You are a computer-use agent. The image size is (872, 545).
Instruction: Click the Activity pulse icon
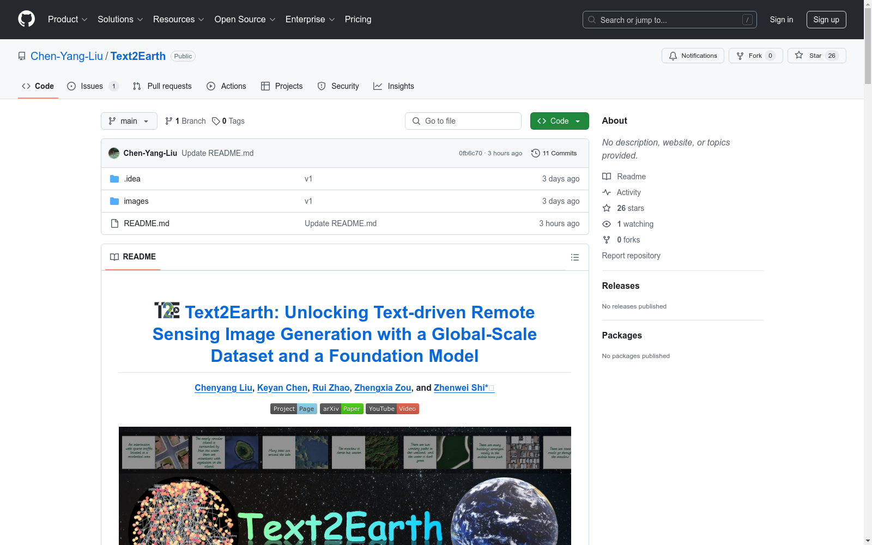(607, 192)
